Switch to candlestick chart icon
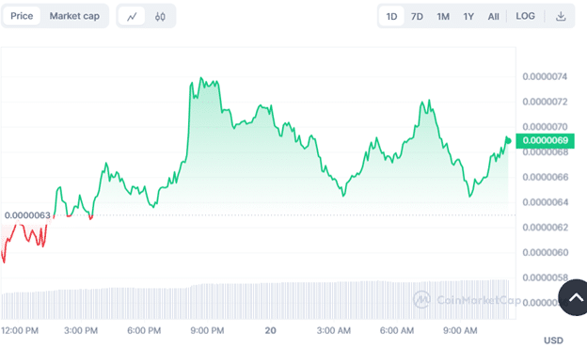 (160, 16)
